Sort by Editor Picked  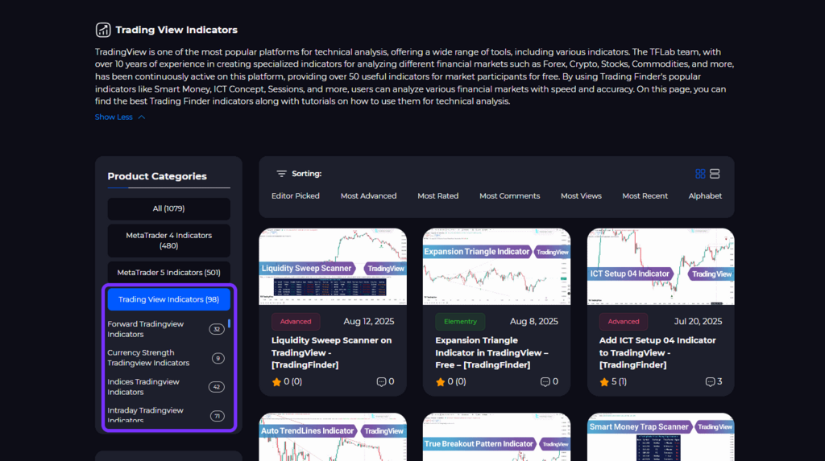295,196
